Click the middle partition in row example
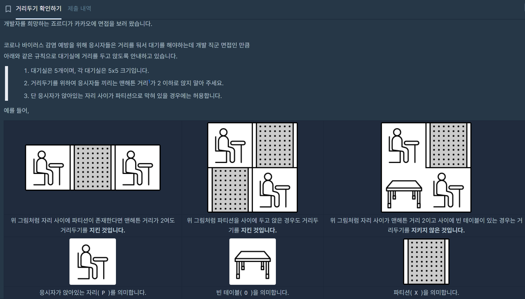This screenshot has height=299, width=525. click(93, 168)
